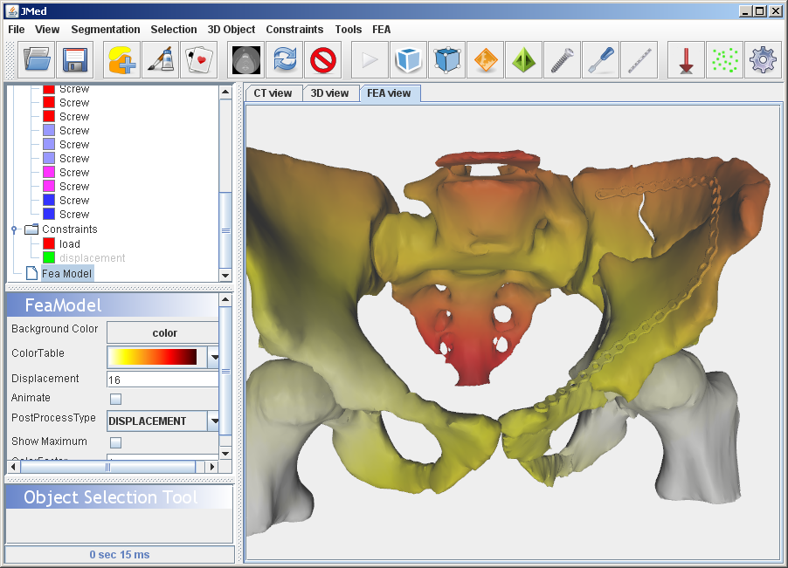Select the screw tool icon

pyautogui.click(x=562, y=60)
